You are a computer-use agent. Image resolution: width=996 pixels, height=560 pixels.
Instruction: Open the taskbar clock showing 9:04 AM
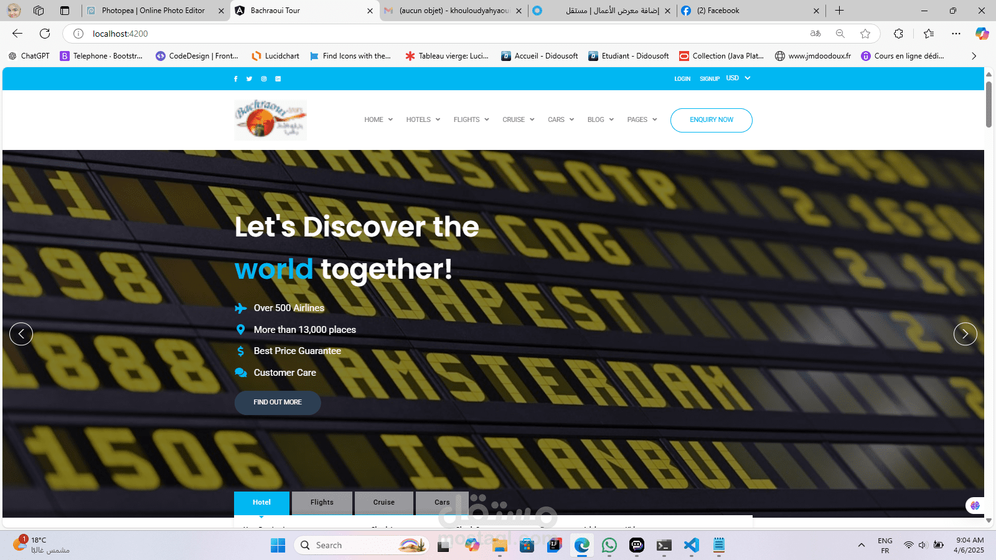pyautogui.click(x=970, y=545)
